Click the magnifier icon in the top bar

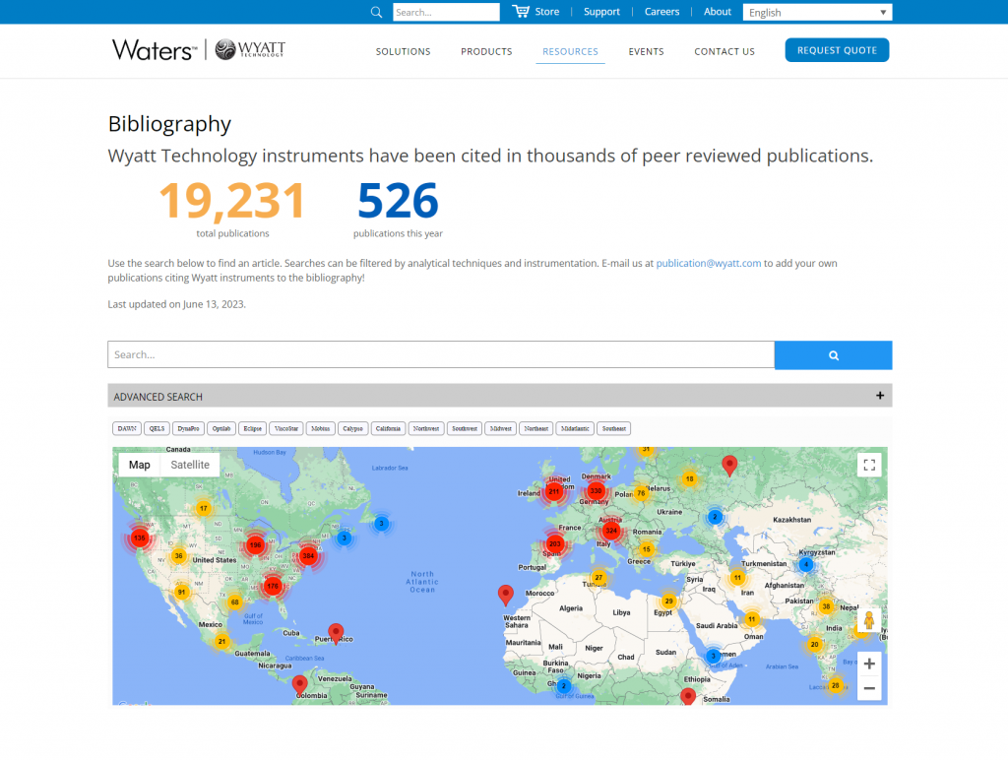[x=376, y=12]
